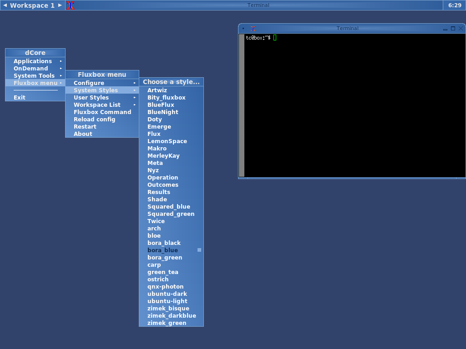Click the Terminal icon in the top toolbar
The image size is (466, 349).
click(x=70, y=5)
